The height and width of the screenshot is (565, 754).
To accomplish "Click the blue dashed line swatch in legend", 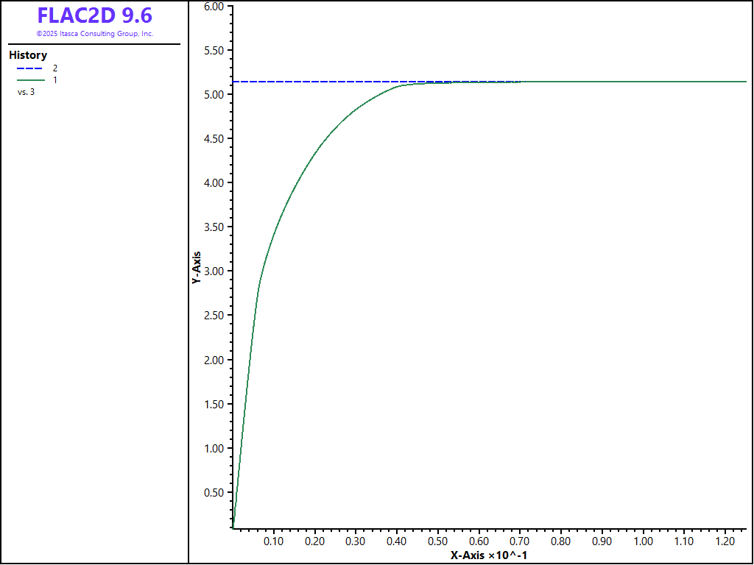I will [30, 68].
